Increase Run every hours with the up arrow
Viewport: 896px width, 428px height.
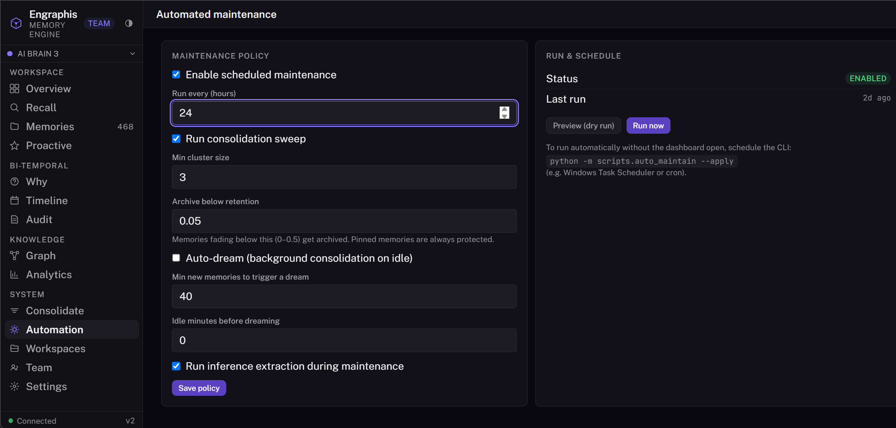pyautogui.click(x=504, y=110)
